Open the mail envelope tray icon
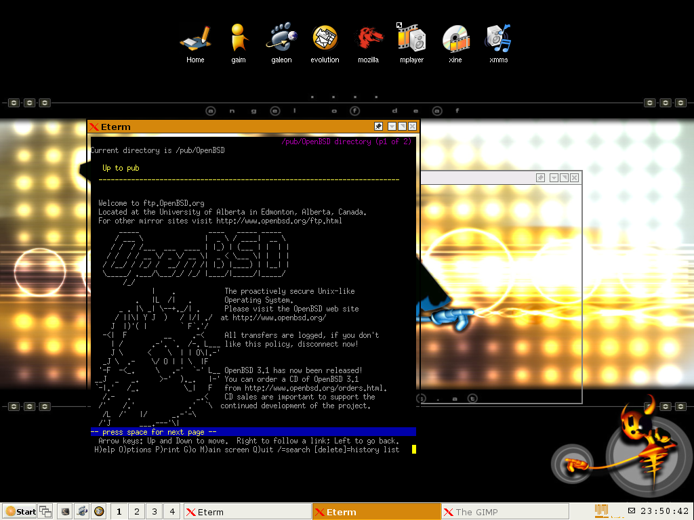Viewport: 694px width, 520px height. [x=632, y=511]
